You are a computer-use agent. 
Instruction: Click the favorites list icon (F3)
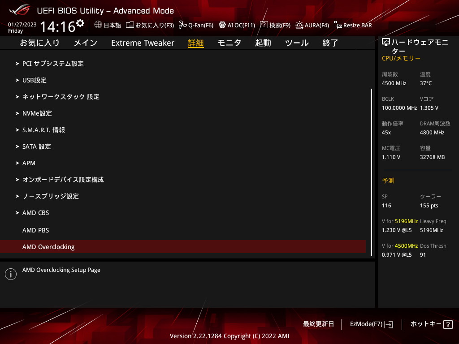coord(130,25)
